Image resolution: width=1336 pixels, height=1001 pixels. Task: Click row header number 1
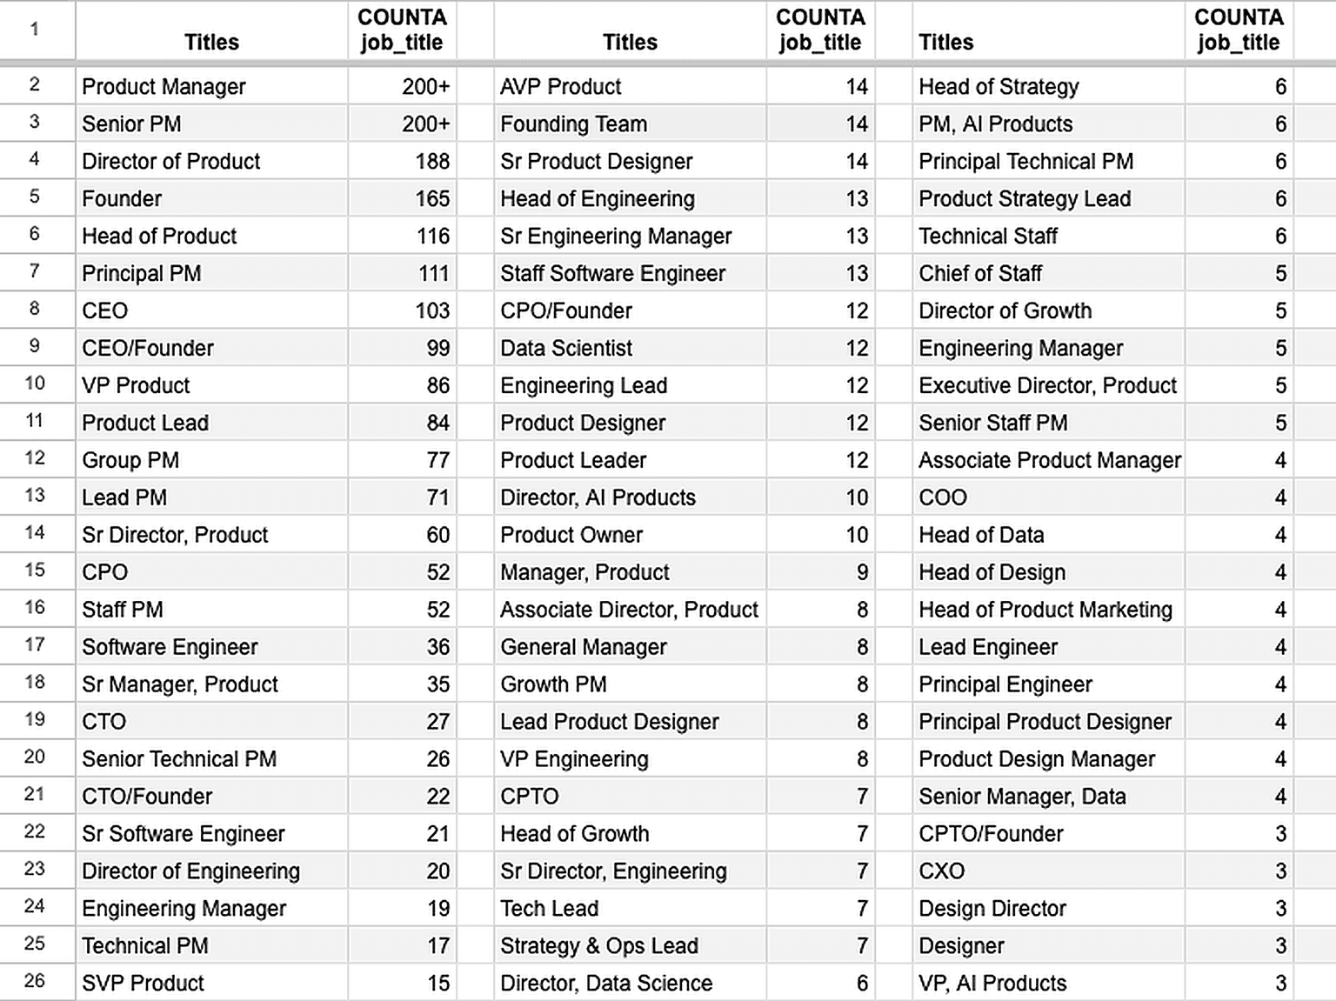[x=35, y=30]
